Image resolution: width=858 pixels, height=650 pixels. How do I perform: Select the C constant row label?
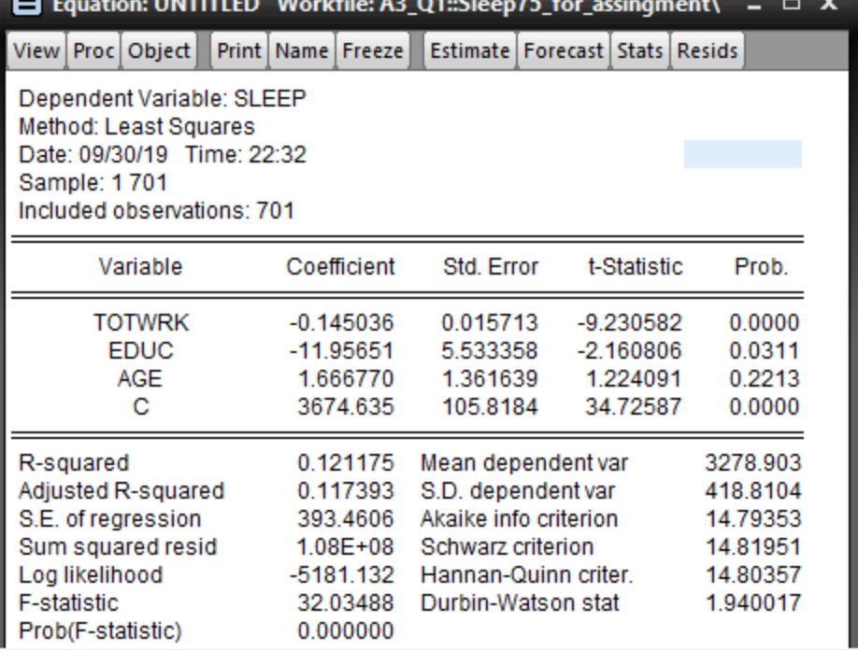[x=140, y=407]
